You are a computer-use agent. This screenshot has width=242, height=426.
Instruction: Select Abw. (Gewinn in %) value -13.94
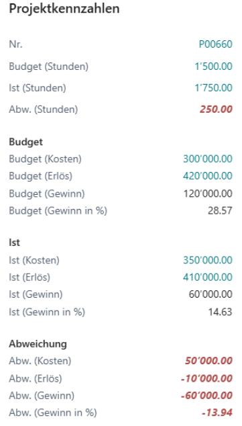(217, 413)
